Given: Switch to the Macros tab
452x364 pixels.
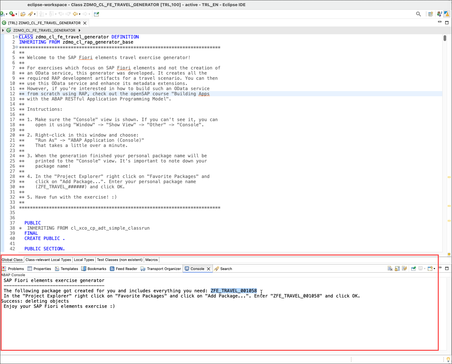Looking at the screenshot, I should pyautogui.click(x=152, y=260).
